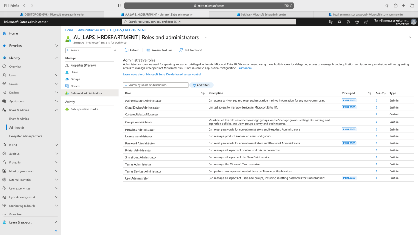
Task: Collapse the Roles & admins sidebar section
Action: point(56,110)
